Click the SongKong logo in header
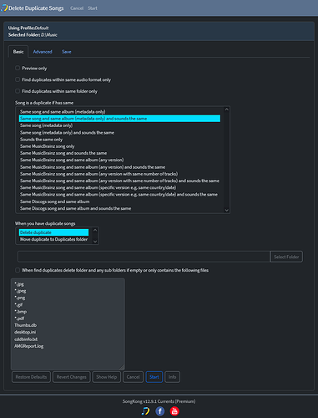The image size is (318, 418). click(x=4, y=8)
